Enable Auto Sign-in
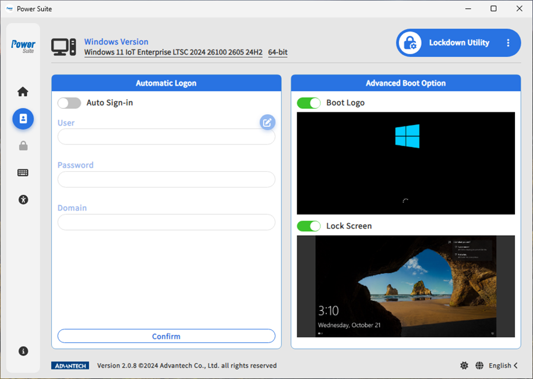The width and height of the screenshot is (533, 379). coord(69,102)
